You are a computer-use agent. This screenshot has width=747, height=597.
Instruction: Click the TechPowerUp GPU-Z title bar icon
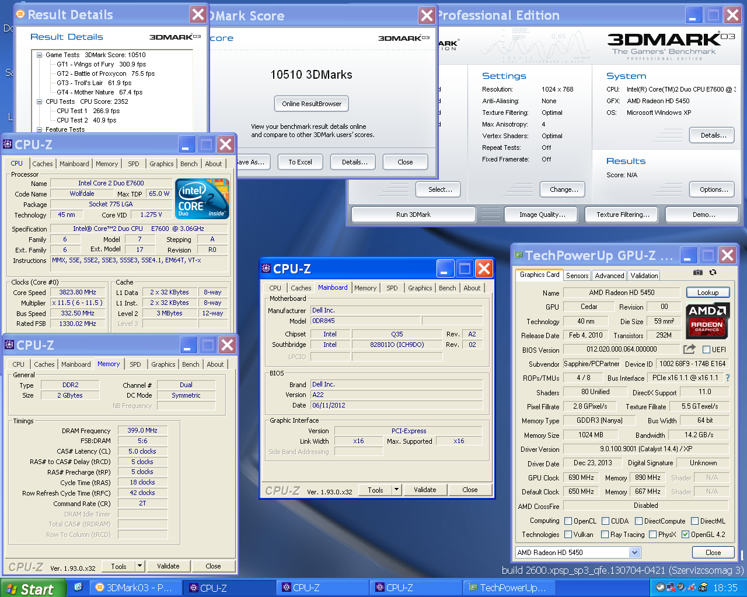click(x=518, y=255)
